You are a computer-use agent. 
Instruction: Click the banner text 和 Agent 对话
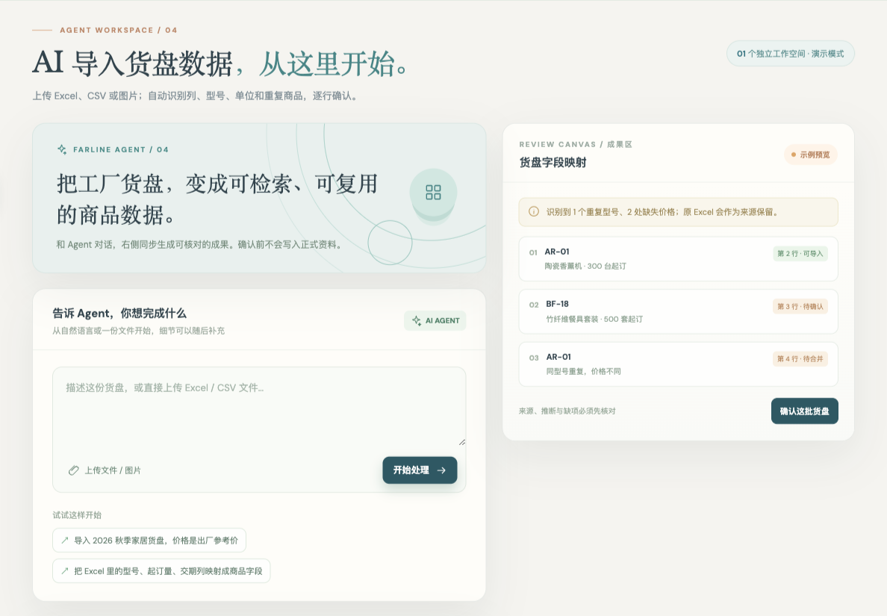(199, 245)
